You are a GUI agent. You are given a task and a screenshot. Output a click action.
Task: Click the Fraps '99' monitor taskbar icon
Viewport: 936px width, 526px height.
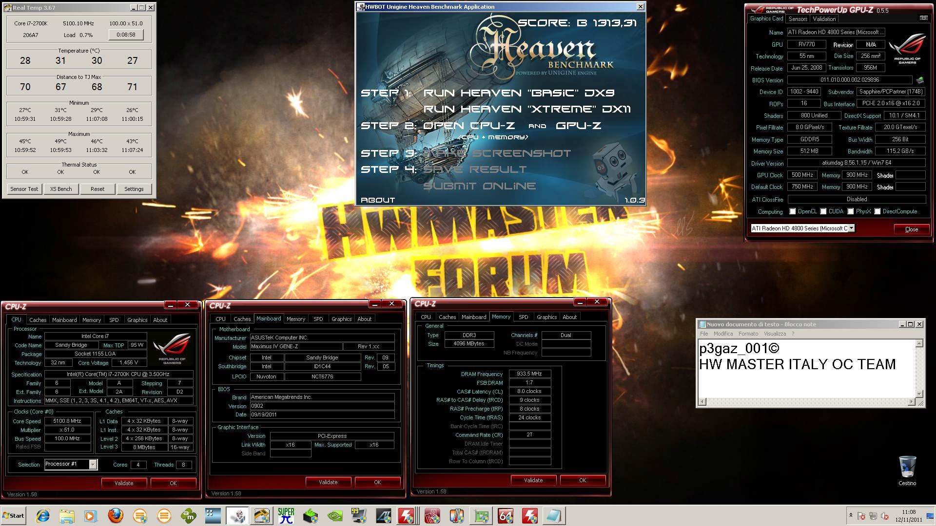[x=359, y=516]
